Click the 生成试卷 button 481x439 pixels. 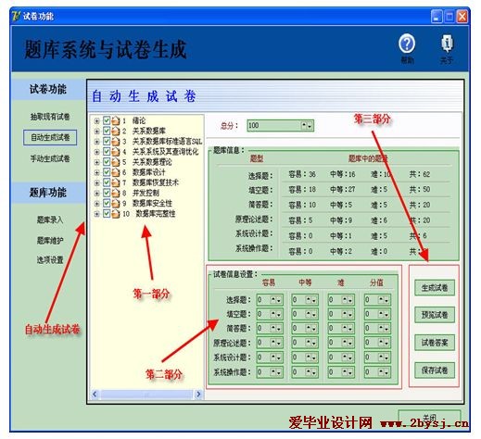point(435,288)
